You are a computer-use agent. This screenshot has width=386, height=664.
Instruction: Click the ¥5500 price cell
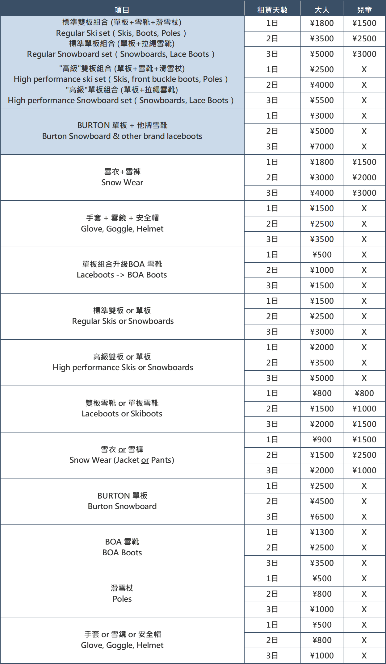(322, 100)
